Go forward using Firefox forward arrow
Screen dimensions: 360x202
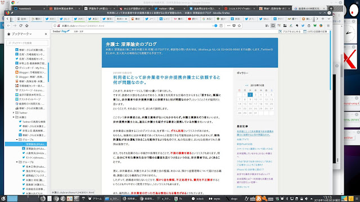click(x=15, y=26)
